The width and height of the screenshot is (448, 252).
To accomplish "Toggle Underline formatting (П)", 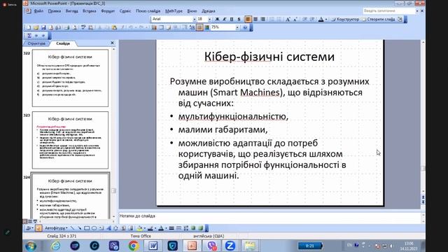I will click(232, 19).
